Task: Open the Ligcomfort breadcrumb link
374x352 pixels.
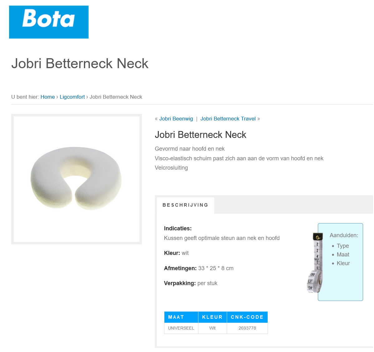Action: tap(72, 97)
